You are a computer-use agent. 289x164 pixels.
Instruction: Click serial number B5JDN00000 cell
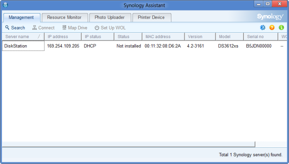259,46
